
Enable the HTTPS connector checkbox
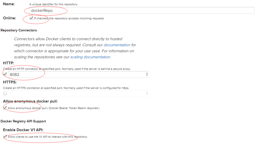[5, 93]
